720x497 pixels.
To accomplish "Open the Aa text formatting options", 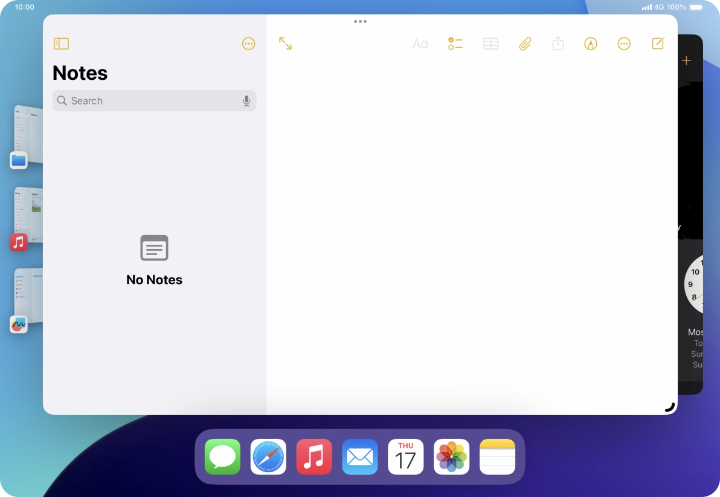I will tap(420, 44).
